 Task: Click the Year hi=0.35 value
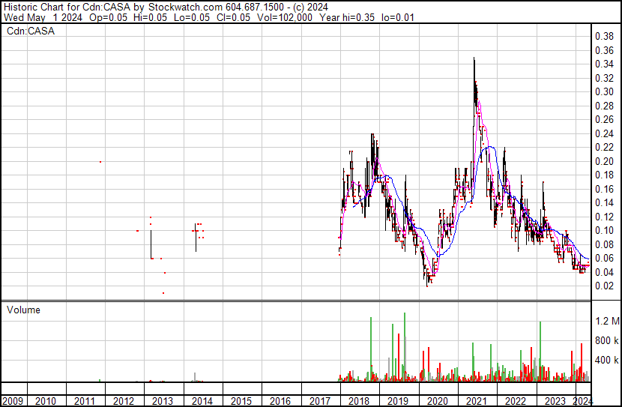347,17
